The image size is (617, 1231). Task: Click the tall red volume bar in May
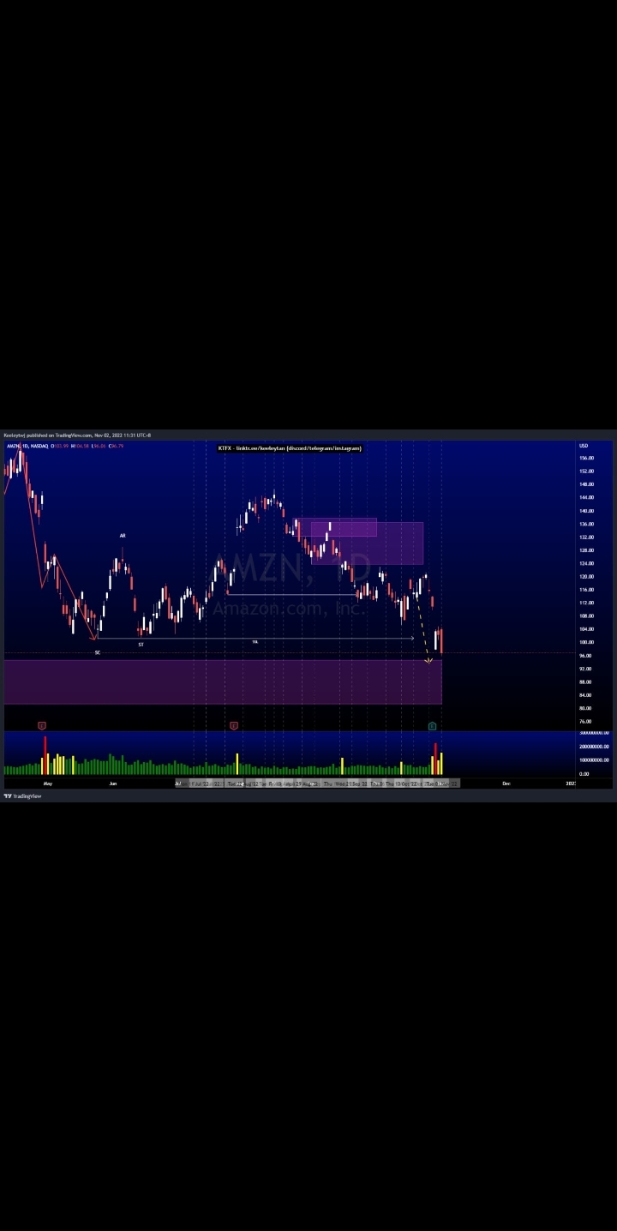[45, 754]
